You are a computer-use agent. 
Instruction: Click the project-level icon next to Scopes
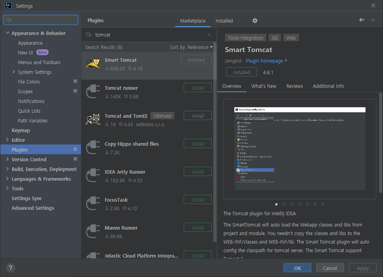(x=75, y=91)
